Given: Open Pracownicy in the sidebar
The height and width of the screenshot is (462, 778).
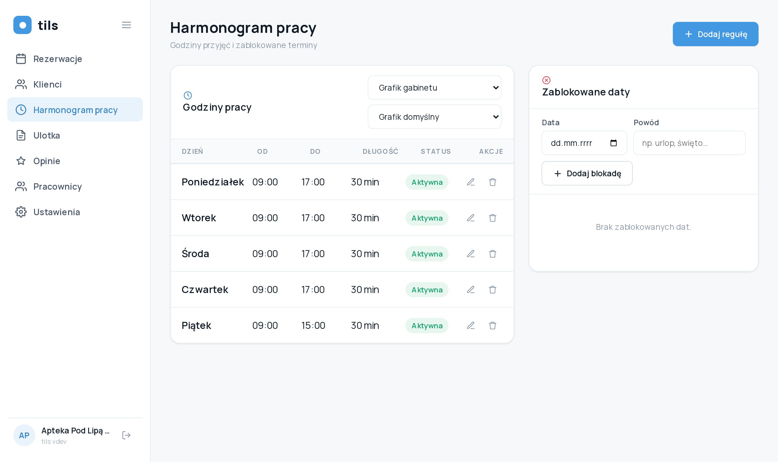Looking at the screenshot, I should (75, 187).
